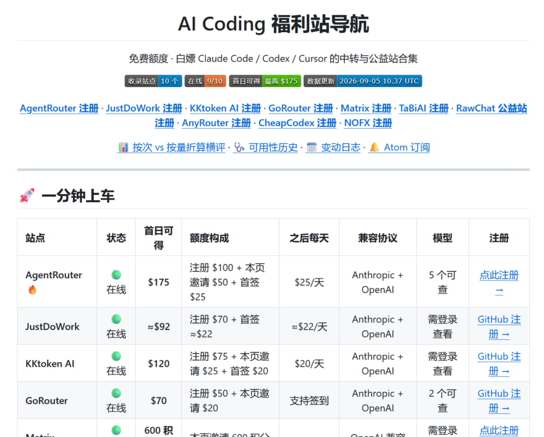Click the 收录站点 10 个 badge
The image size is (544, 437).
[x=154, y=81]
